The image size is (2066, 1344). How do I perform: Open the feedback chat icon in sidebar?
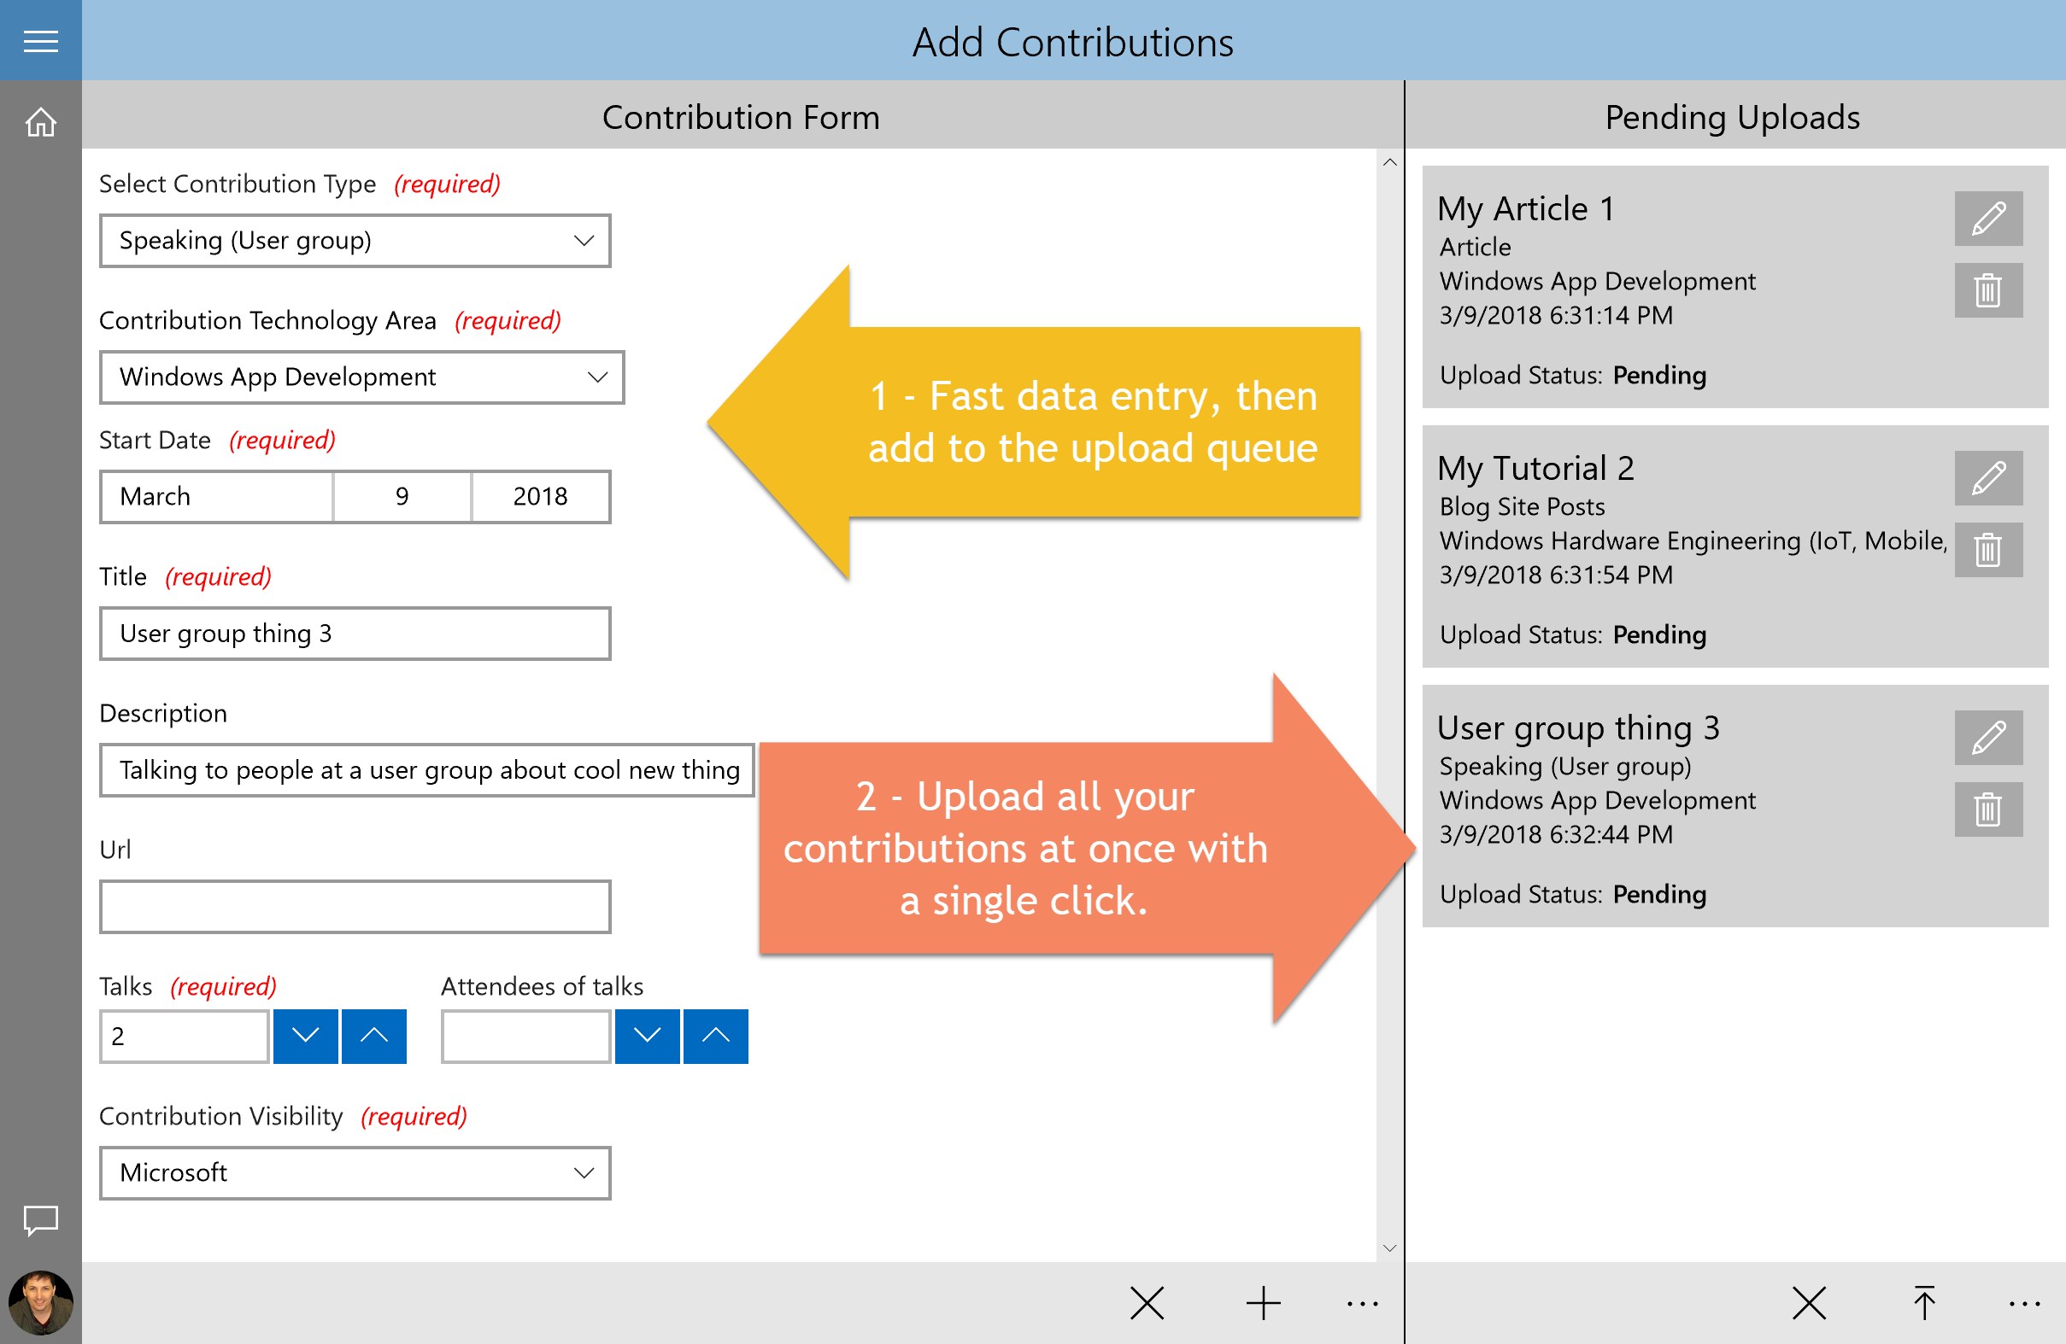point(40,1220)
